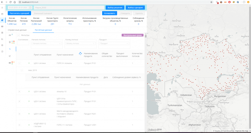Open the Конец потока dropdown
The image size is (251, 133).
coord(81,43)
